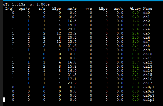This screenshot has height=106, width=163.
Task: Click device name da9
Action: 147,50
